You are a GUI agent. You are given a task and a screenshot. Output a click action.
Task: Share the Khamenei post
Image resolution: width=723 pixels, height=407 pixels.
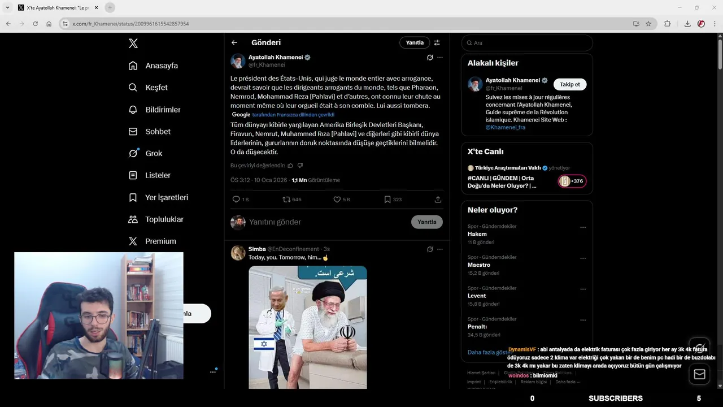438,200
